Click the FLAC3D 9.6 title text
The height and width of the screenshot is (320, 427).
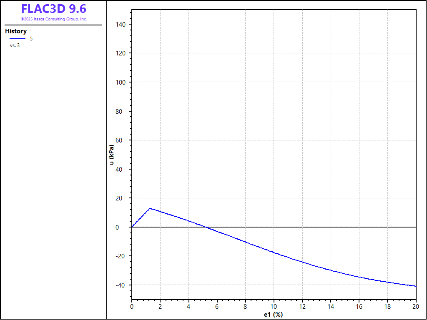pyautogui.click(x=53, y=9)
